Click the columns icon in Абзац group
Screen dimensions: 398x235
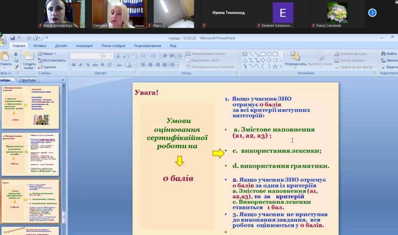(x=173, y=65)
